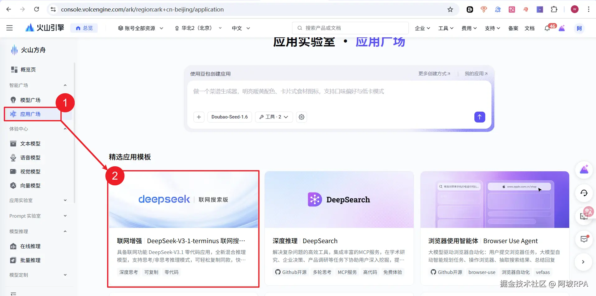Click the site info icon in address bar
Viewport: 596px width, 296px height.
point(53,9)
